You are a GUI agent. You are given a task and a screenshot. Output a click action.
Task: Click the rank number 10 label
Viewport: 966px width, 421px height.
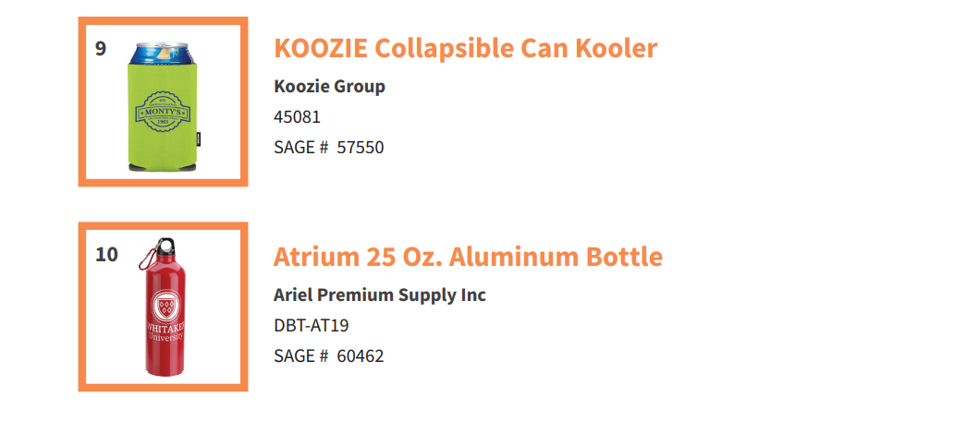(x=106, y=254)
